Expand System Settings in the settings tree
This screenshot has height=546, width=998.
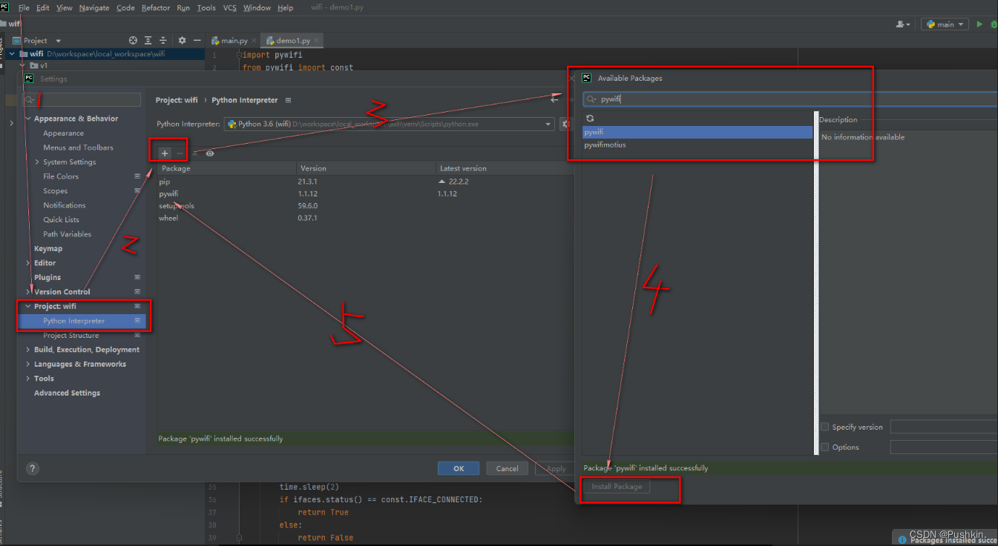[x=37, y=162]
